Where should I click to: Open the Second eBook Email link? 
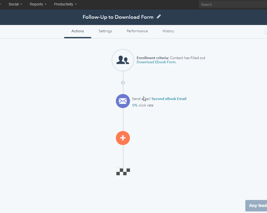(169, 99)
